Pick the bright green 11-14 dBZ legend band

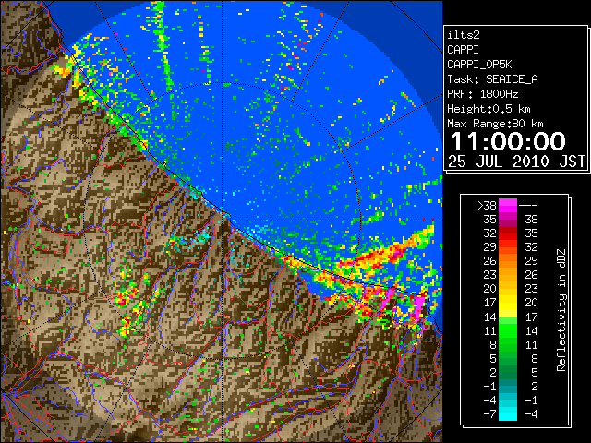[x=508, y=330]
